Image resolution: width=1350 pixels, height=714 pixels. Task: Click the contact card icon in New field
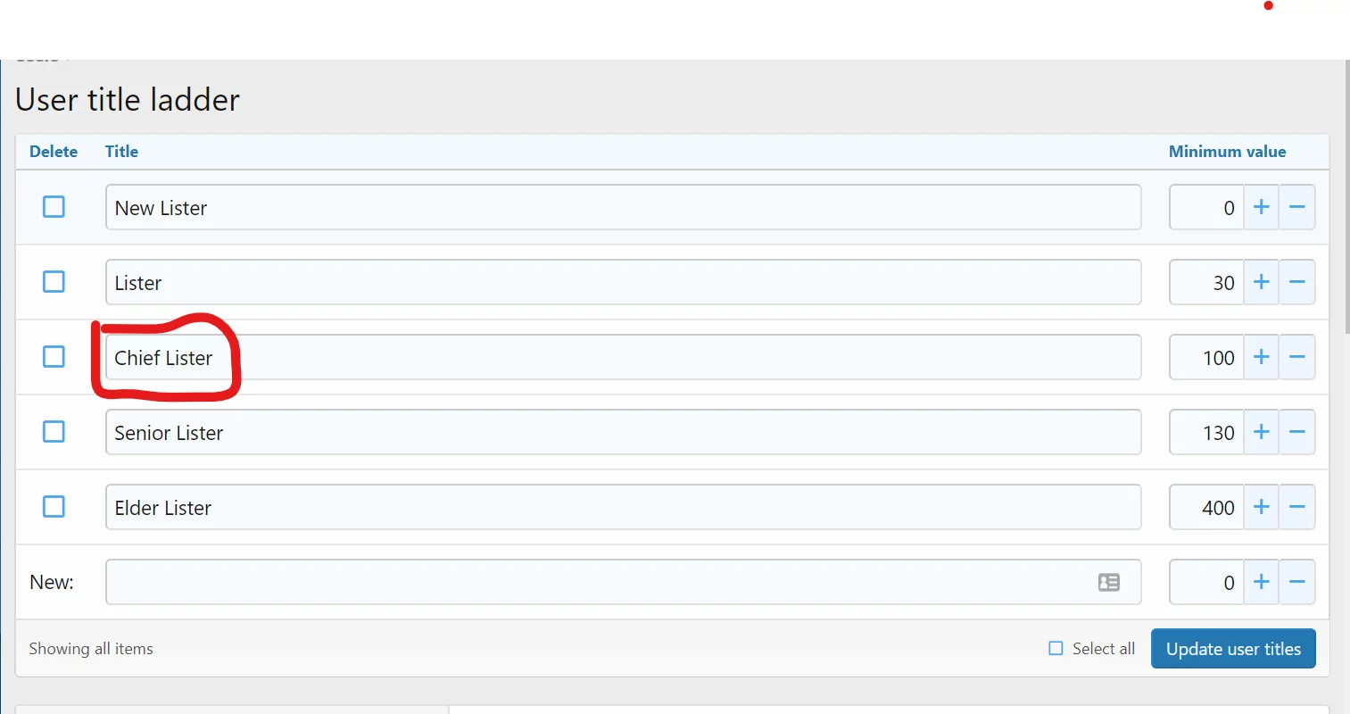click(x=1109, y=582)
